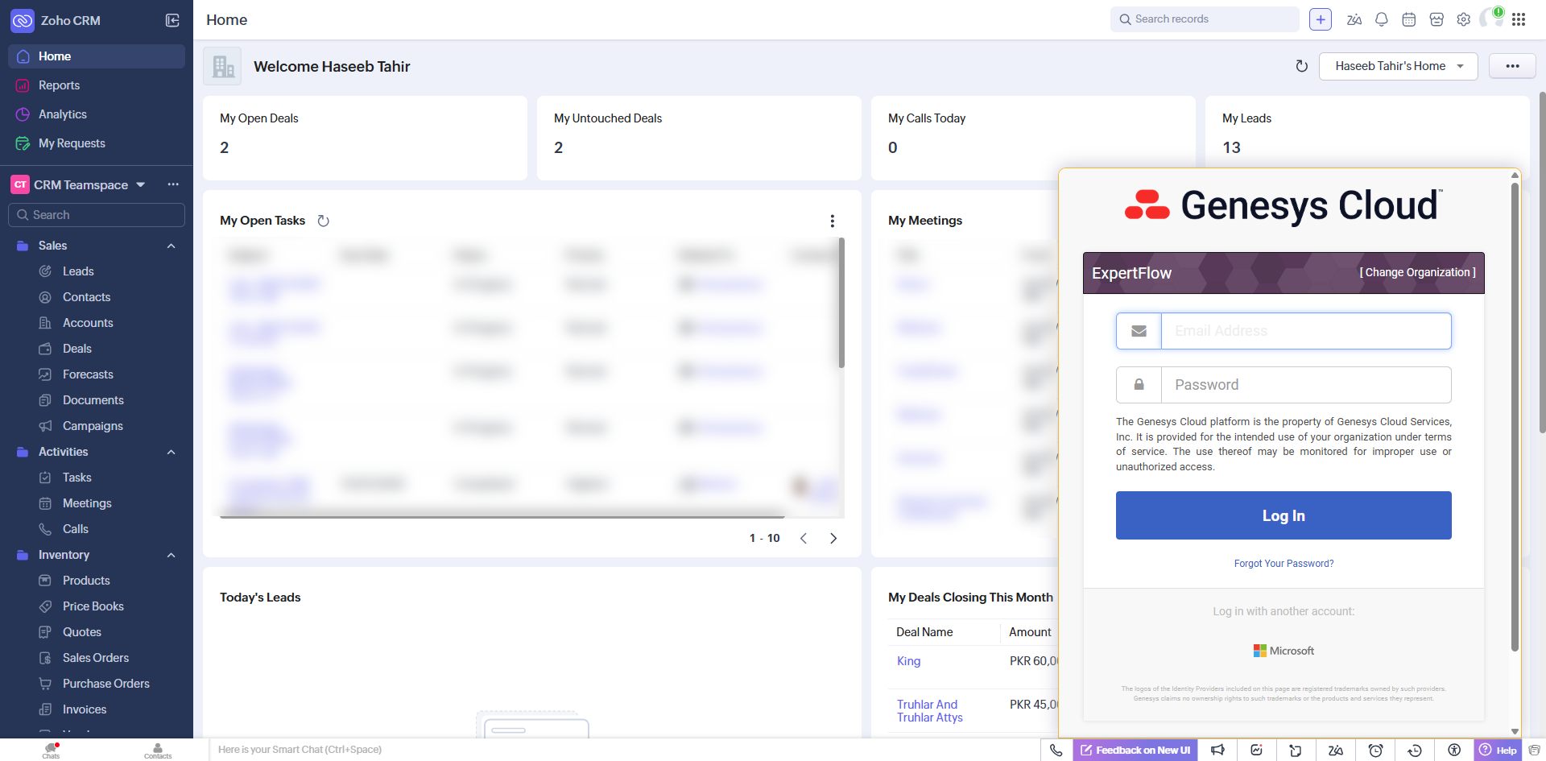Collapse the Zoho CRM sidebar

172,20
